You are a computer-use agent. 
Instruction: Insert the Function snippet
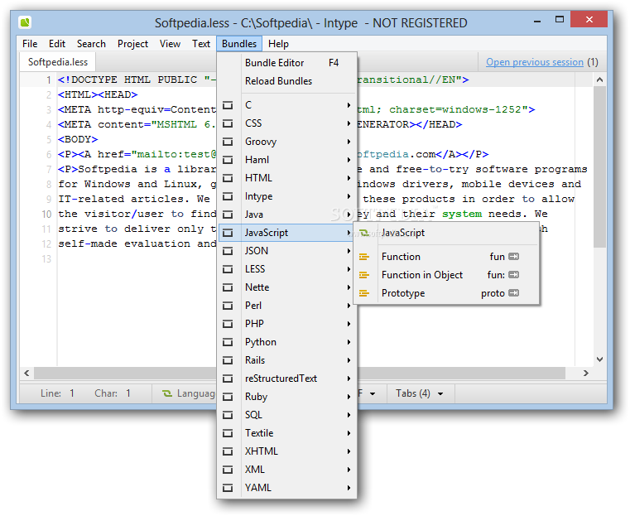[x=446, y=257]
